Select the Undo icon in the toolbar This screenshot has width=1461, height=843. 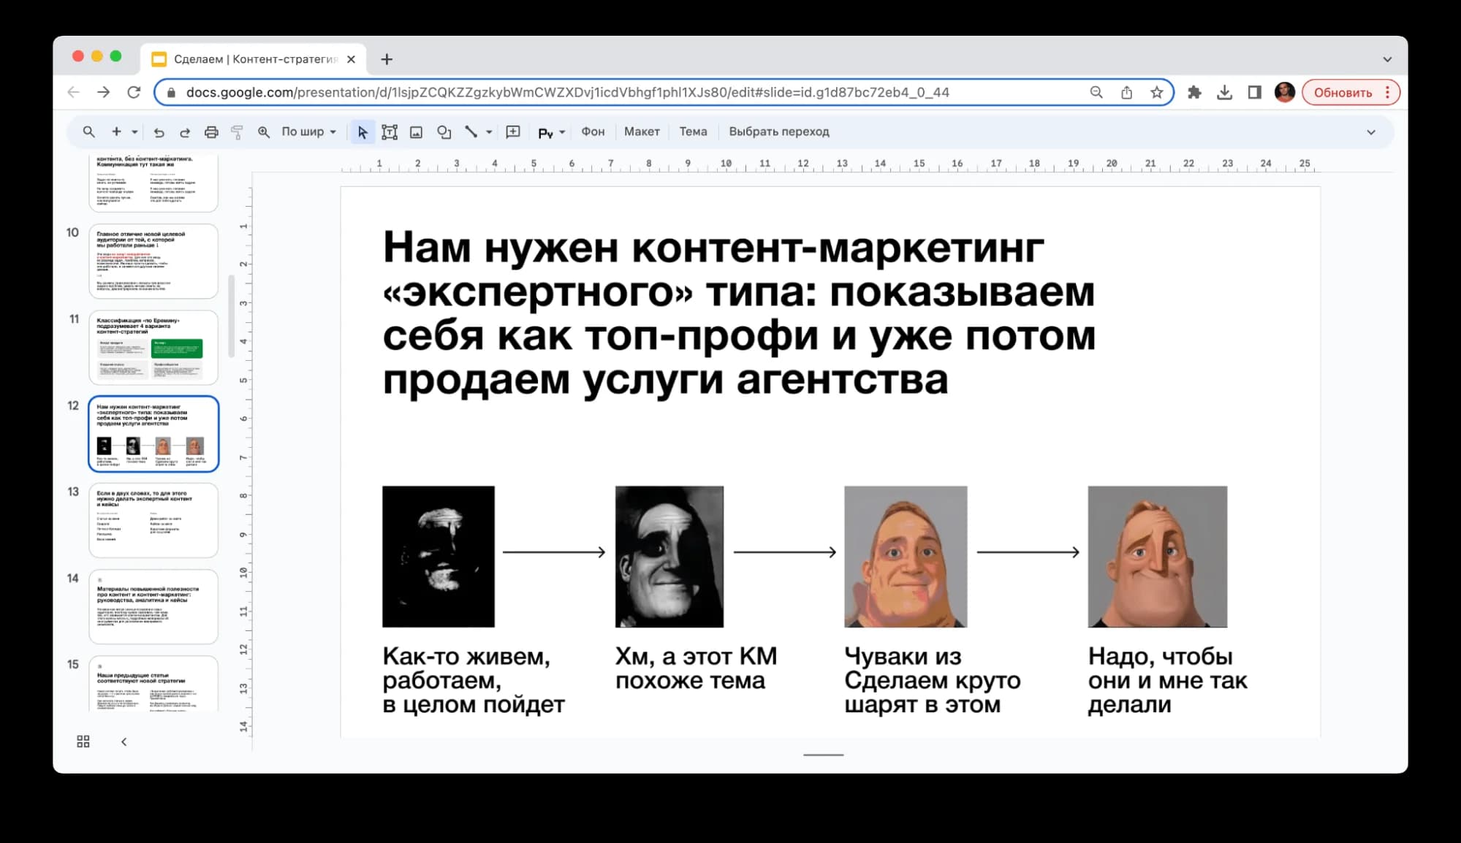pyautogui.click(x=159, y=132)
